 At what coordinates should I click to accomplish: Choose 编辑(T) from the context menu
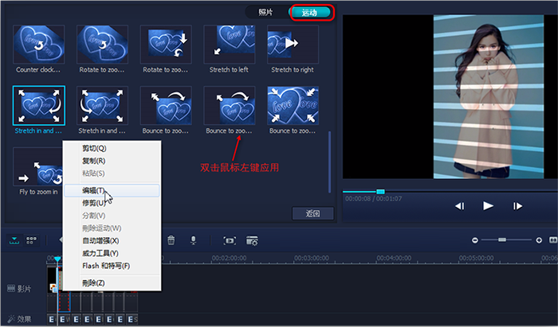click(x=112, y=190)
